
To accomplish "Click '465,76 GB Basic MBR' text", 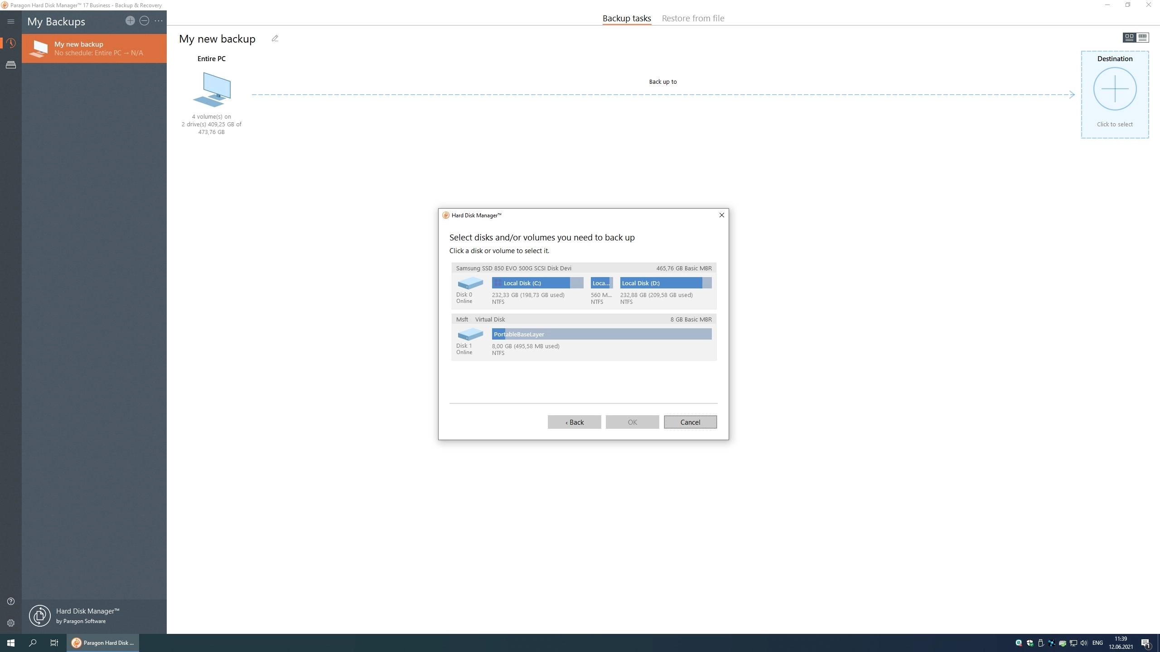I will tap(684, 268).
